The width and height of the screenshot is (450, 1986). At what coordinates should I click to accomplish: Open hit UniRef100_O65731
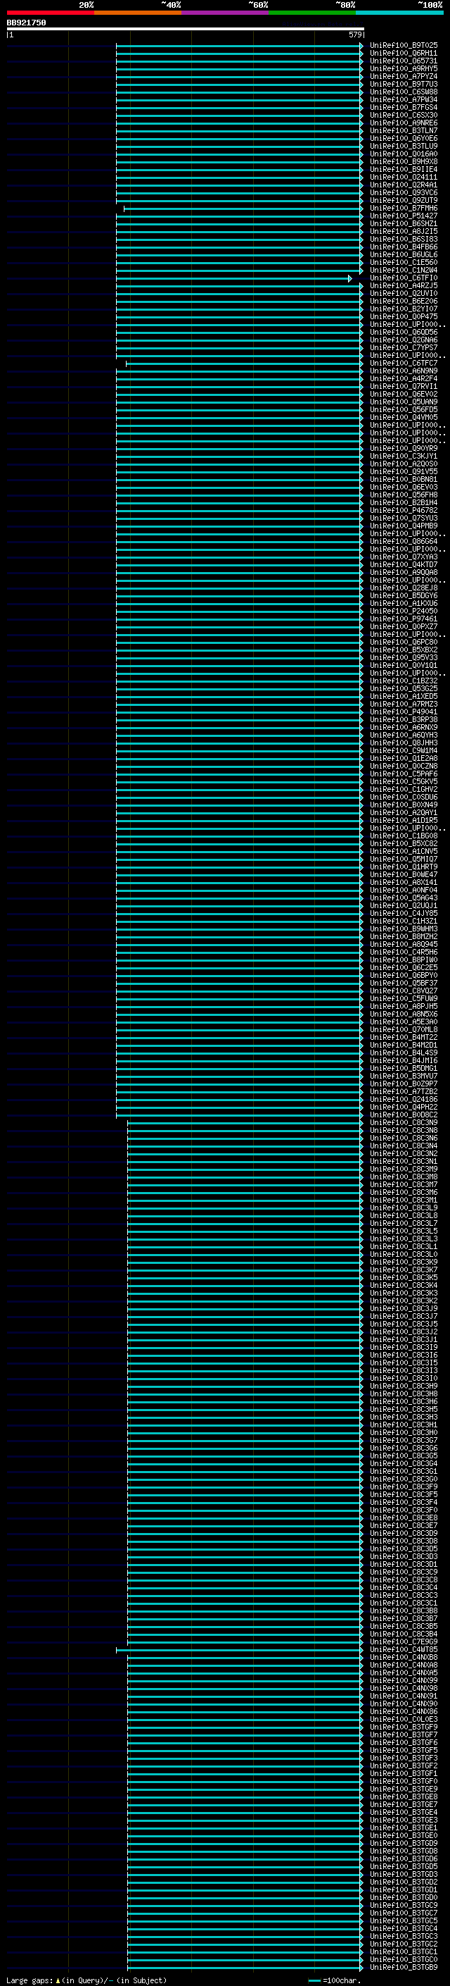pos(404,62)
